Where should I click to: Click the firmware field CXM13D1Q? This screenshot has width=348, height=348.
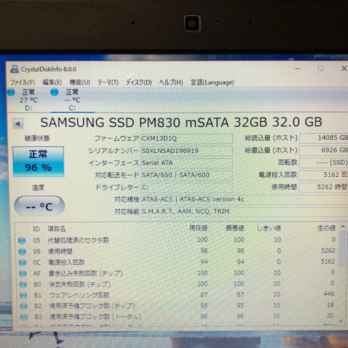point(187,139)
